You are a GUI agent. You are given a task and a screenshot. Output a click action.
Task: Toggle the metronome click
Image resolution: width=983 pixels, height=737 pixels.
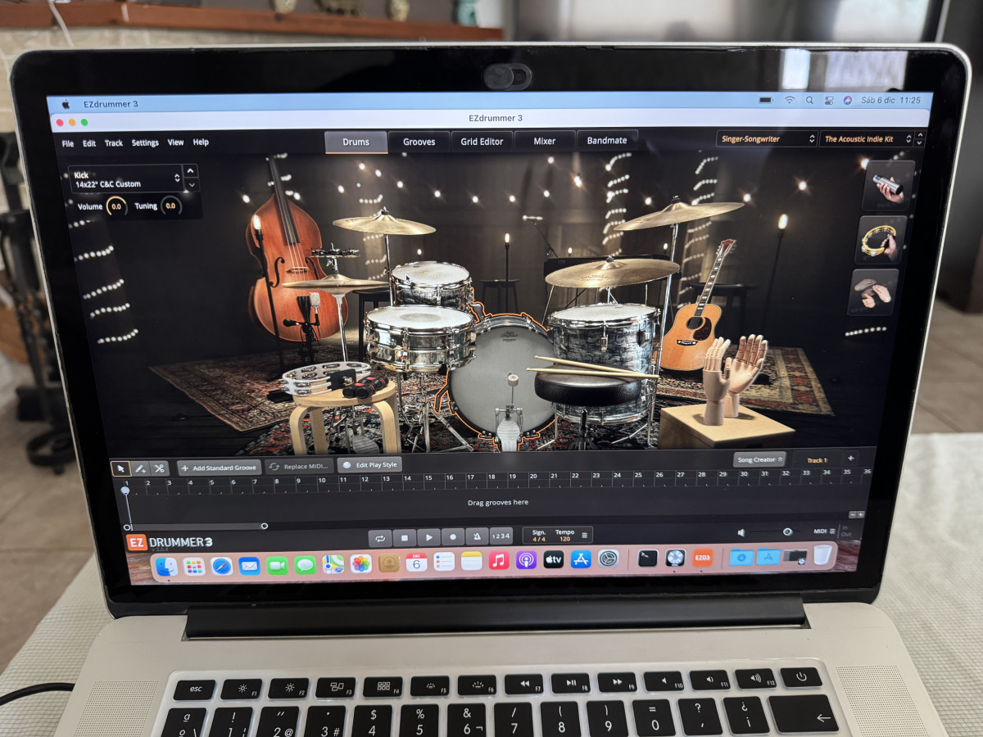pos(476,537)
